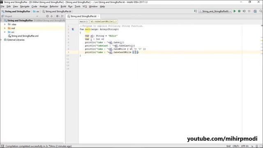The width and height of the screenshot is (263, 148).
Task: Close the String and StringBuffer.kt tab
Action: pos(99,16)
